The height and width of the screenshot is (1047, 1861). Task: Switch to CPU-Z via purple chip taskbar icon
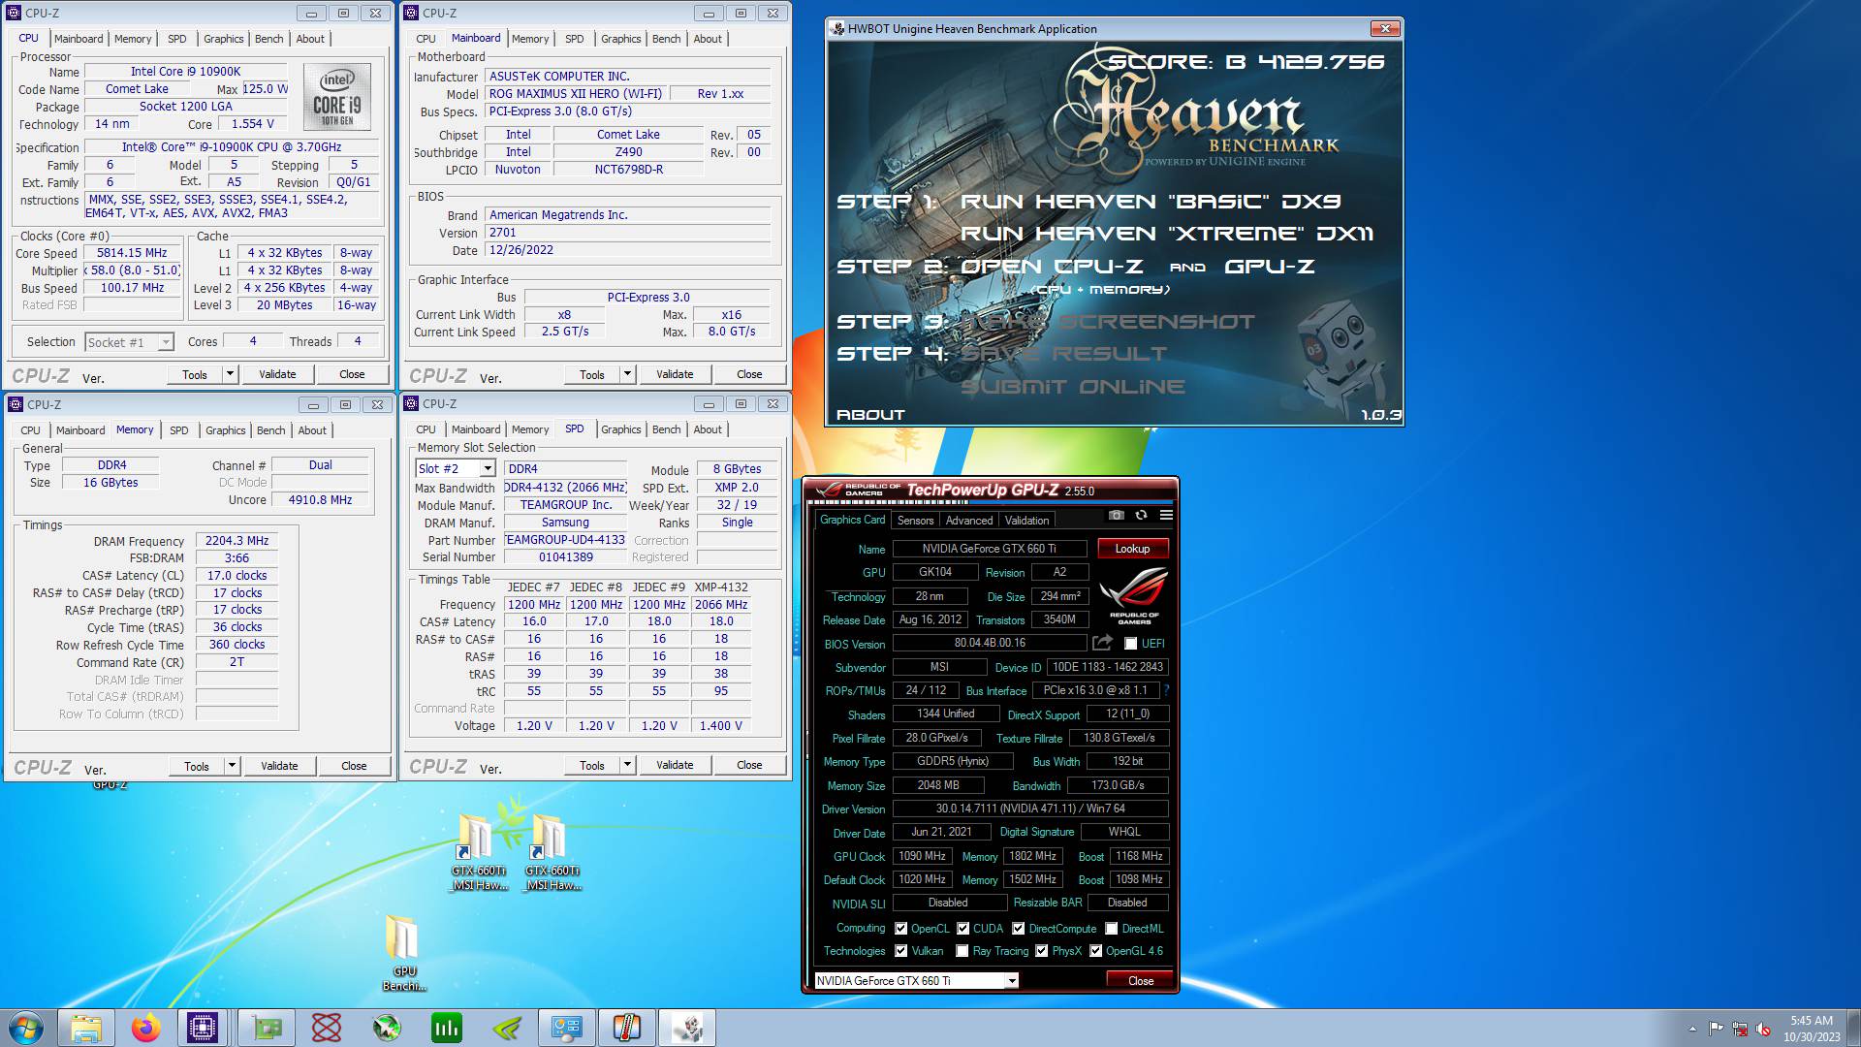[x=203, y=1028]
